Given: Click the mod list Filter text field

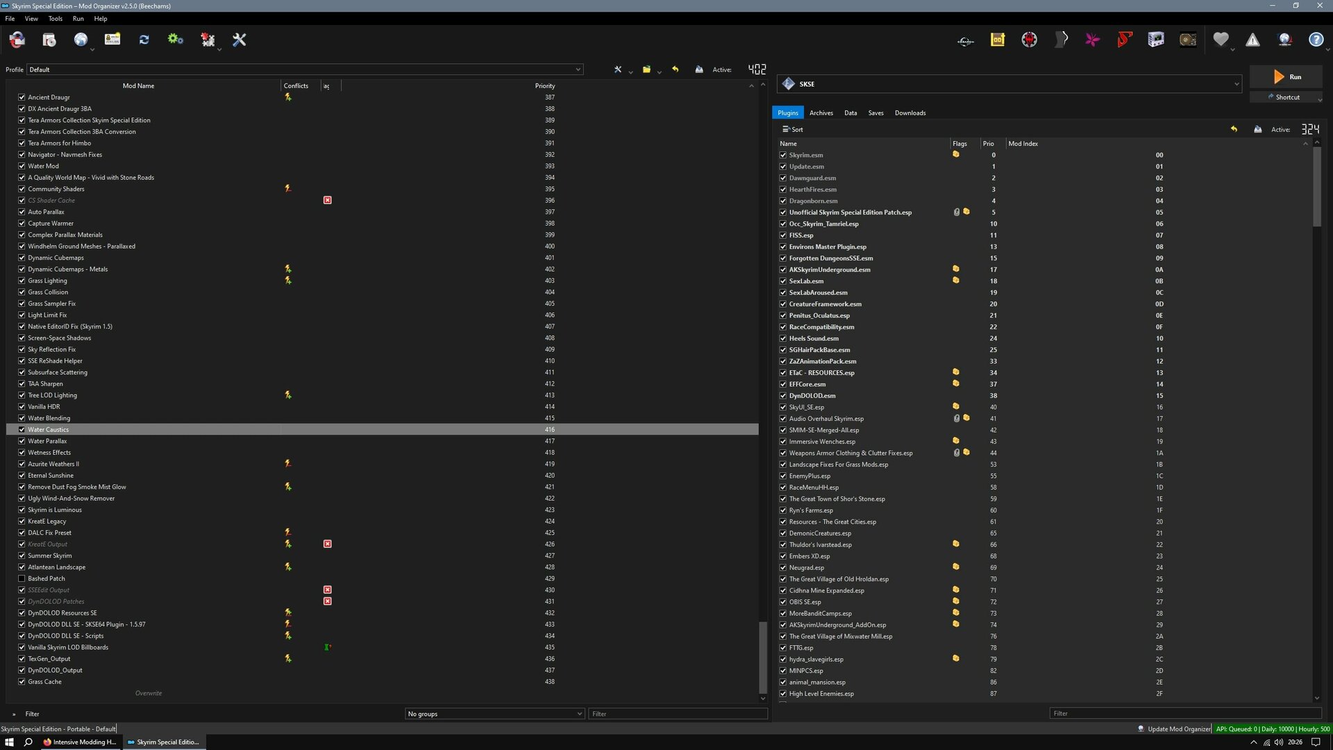Looking at the screenshot, I should [678, 714].
